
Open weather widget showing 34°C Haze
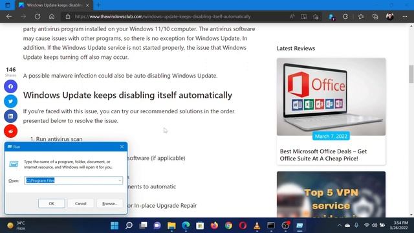click(16, 226)
